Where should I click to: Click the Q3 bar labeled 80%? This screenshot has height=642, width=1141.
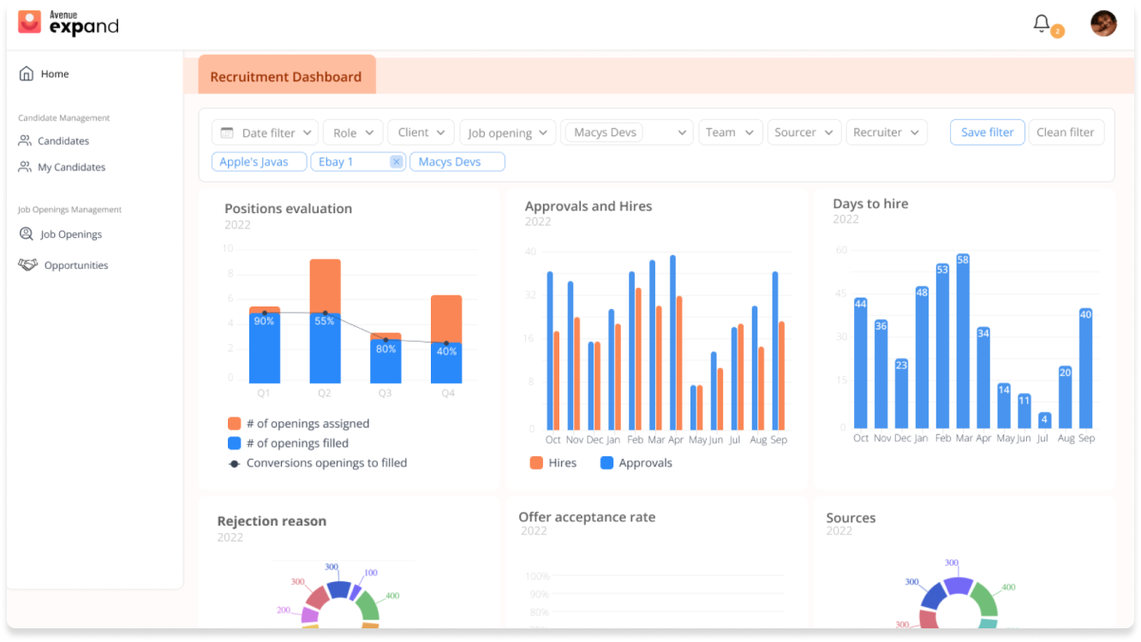point(385,360)
